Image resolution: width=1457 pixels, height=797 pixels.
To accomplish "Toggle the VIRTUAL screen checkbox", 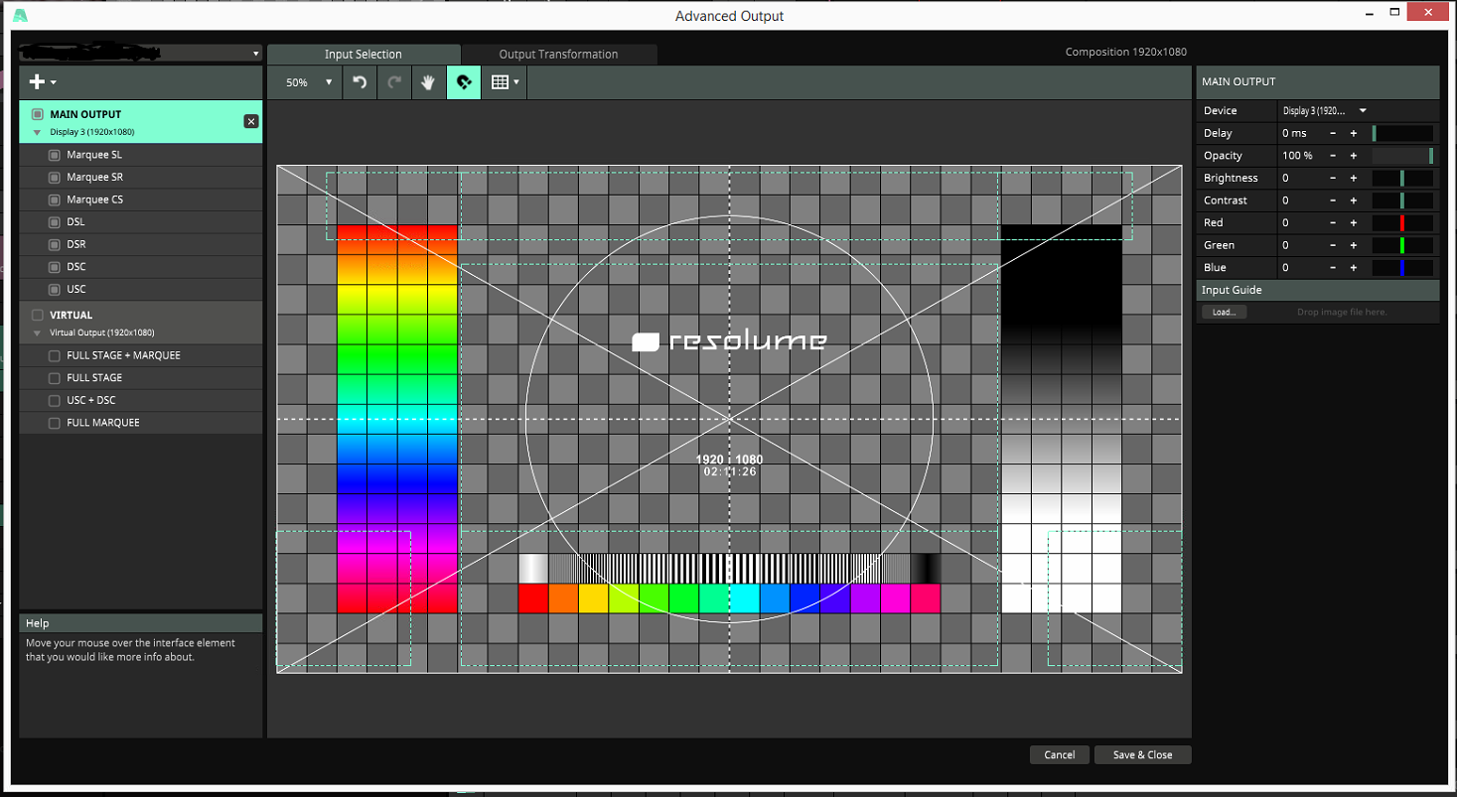I will pos(38,315).
